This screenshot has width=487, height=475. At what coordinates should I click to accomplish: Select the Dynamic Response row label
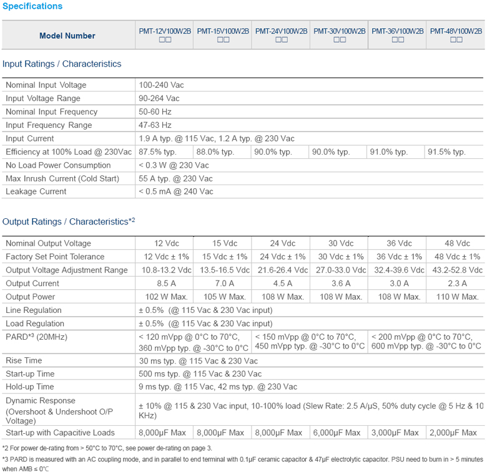point(41,401)
